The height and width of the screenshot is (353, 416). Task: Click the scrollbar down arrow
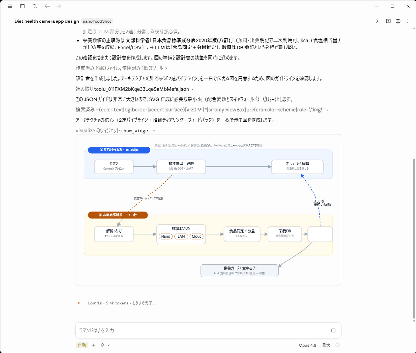(x=414, y=321)
